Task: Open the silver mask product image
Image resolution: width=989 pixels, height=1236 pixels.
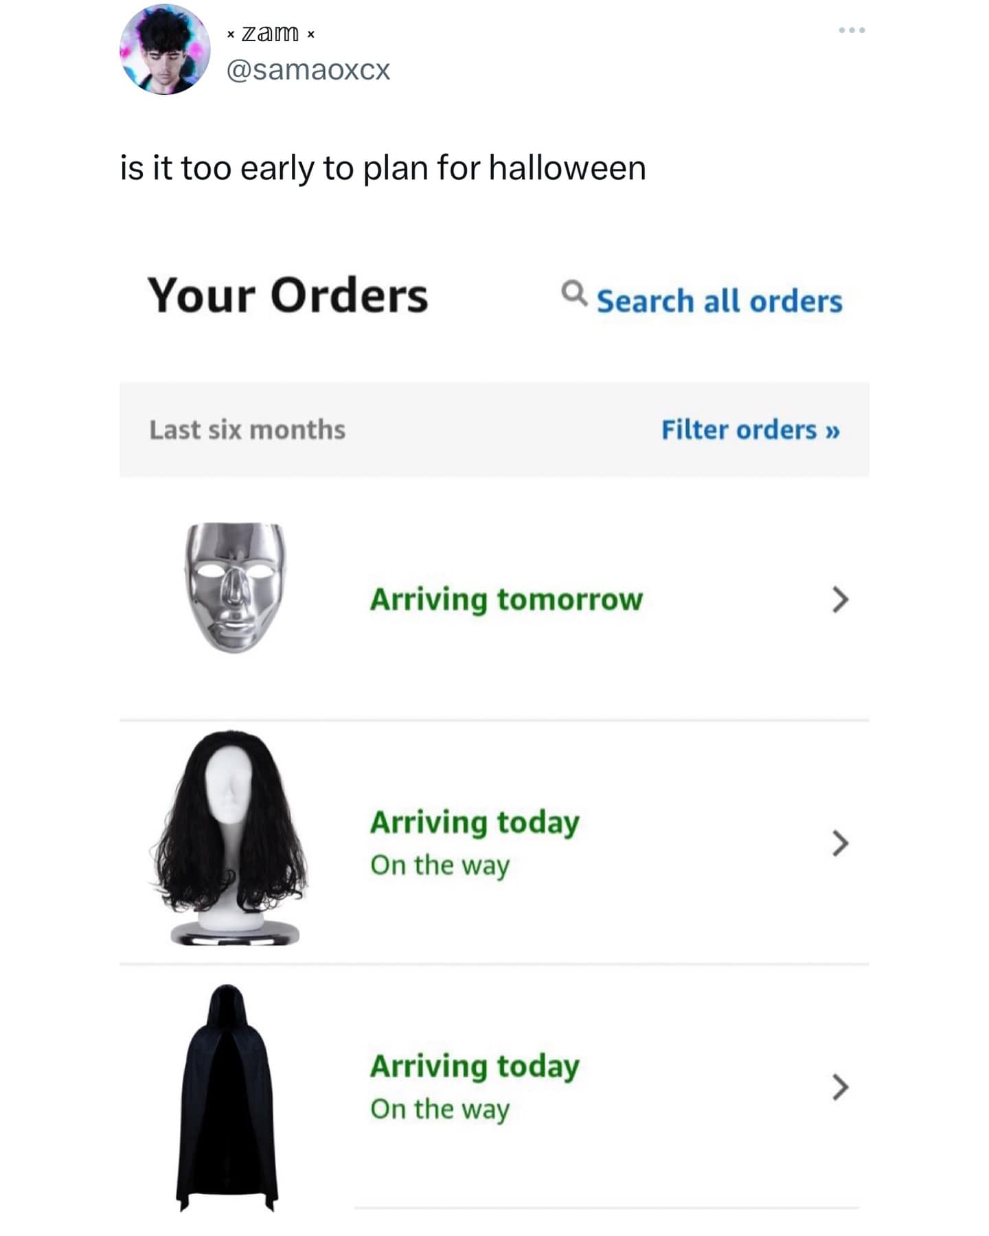Action: [x=235, y=588]
